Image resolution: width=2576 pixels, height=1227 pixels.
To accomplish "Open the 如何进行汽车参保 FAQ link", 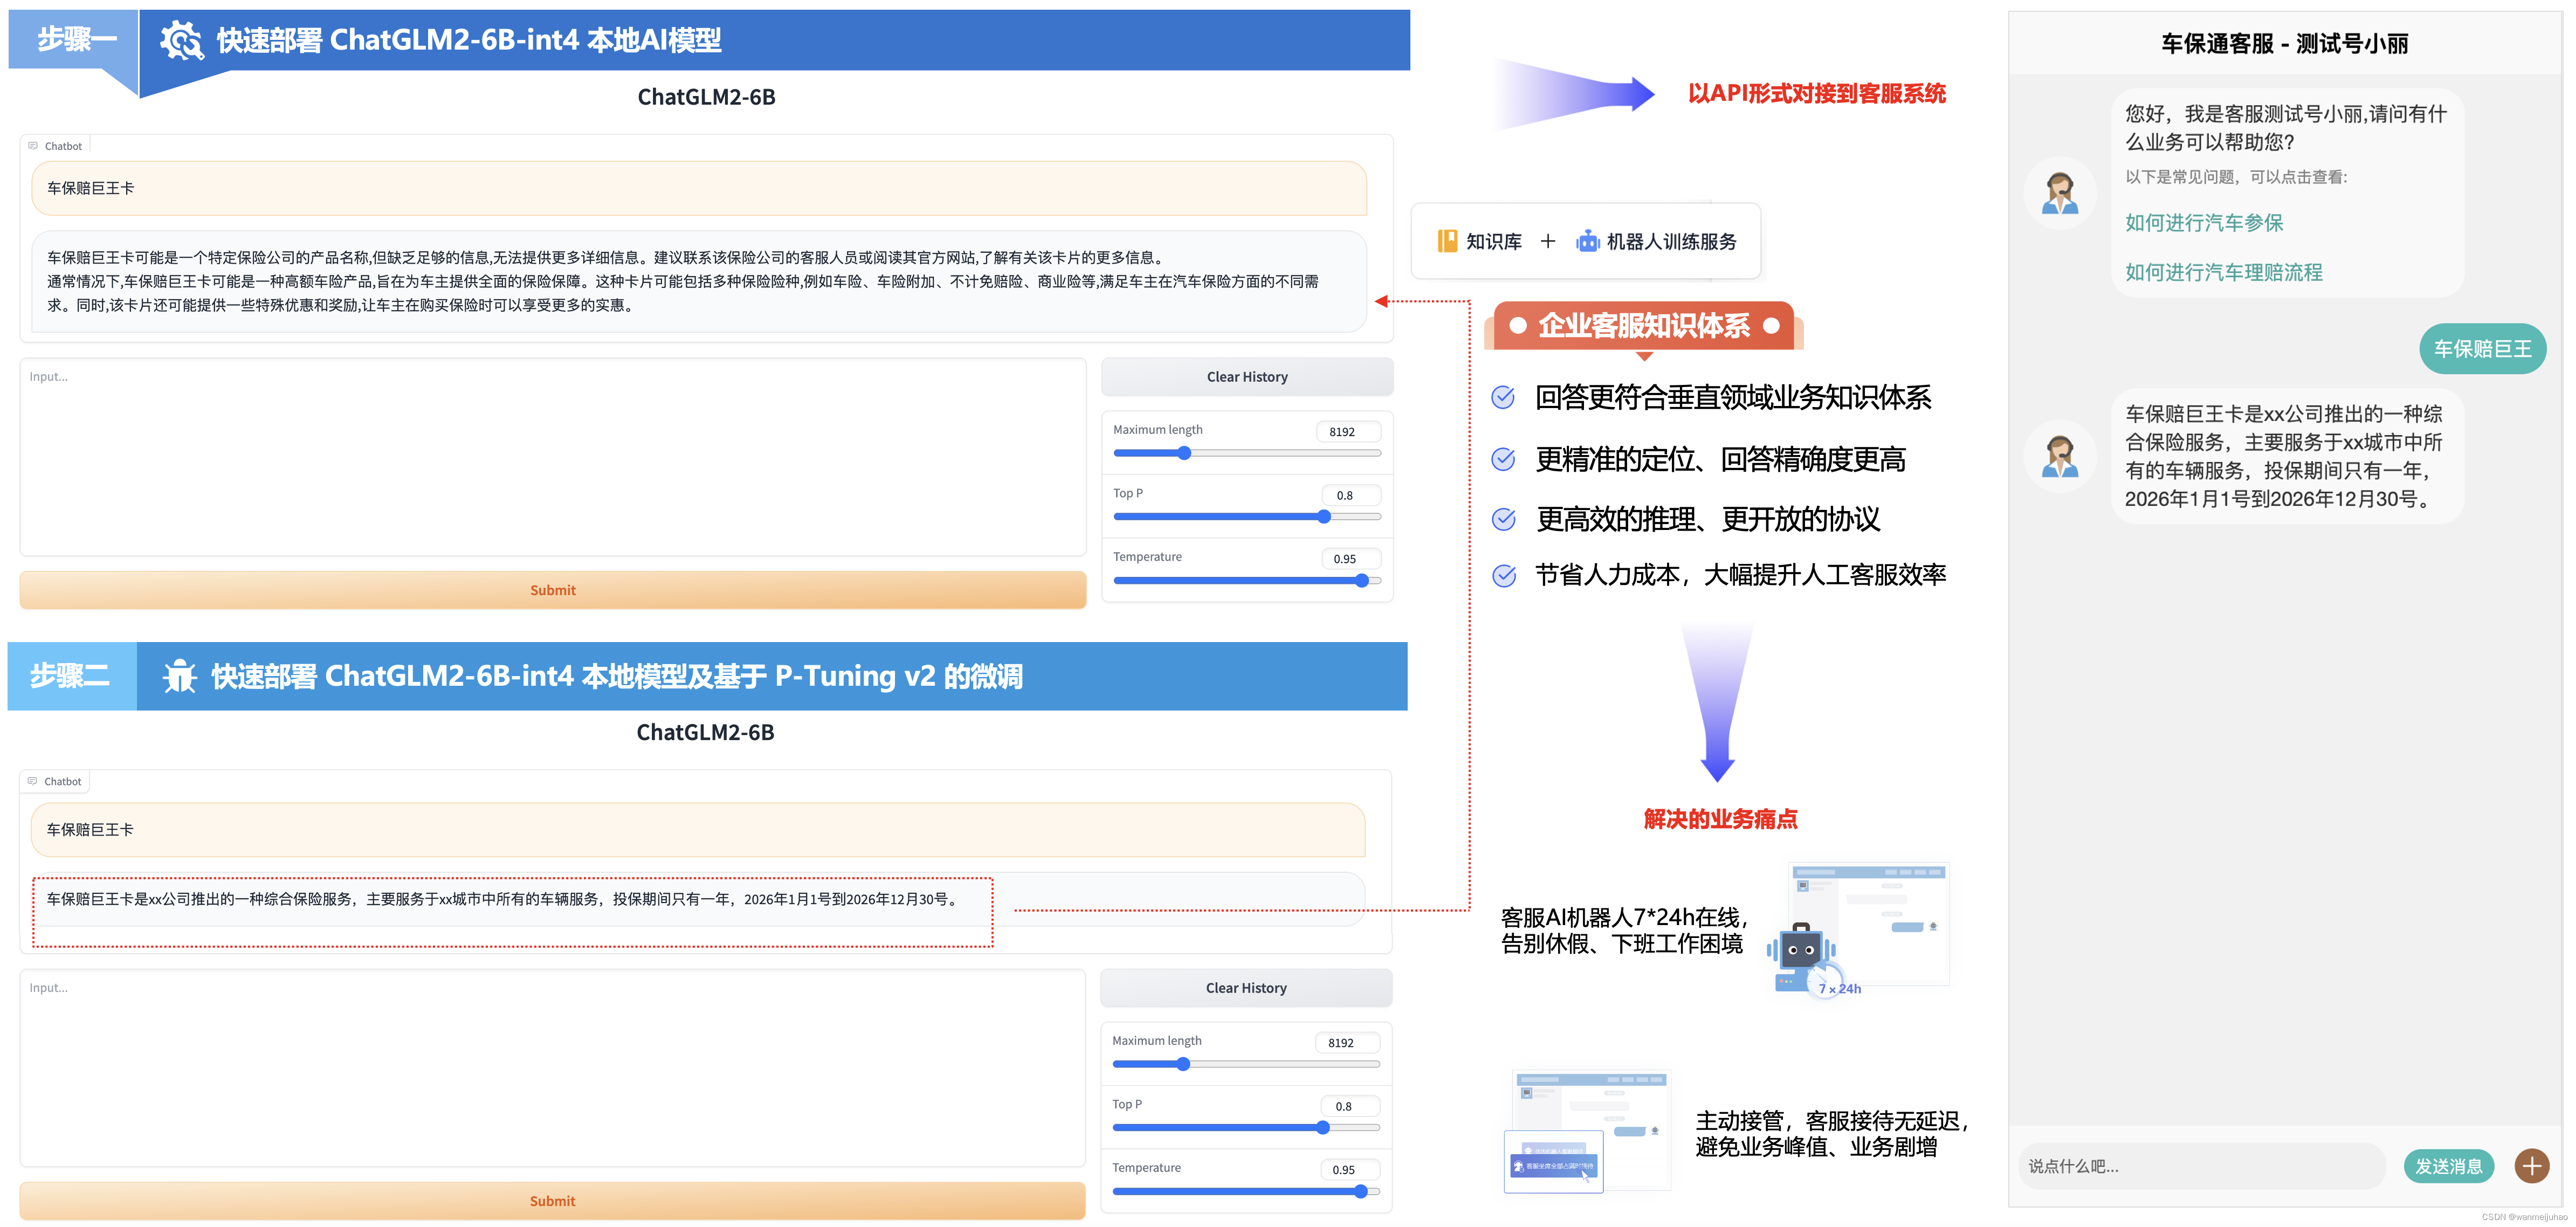I will click(2204, 223).
